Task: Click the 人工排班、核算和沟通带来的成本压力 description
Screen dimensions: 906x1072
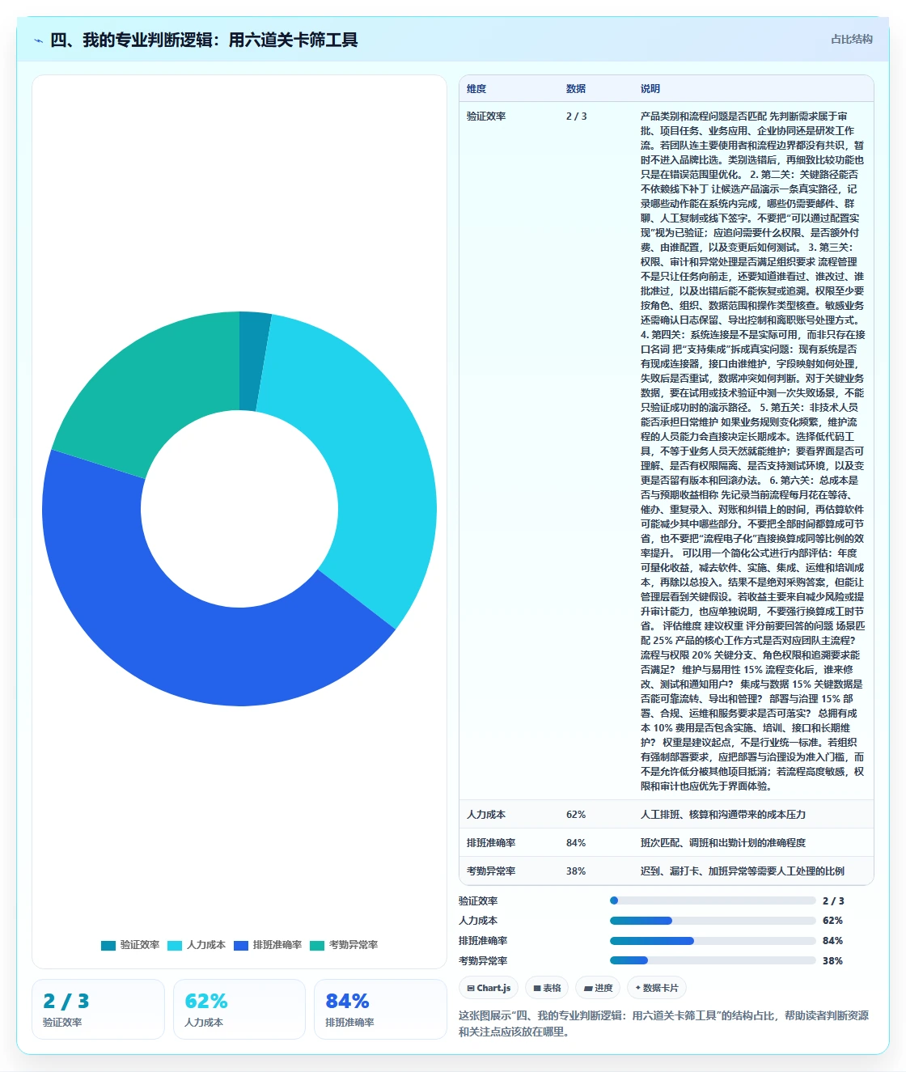Action: click(723, 815)
